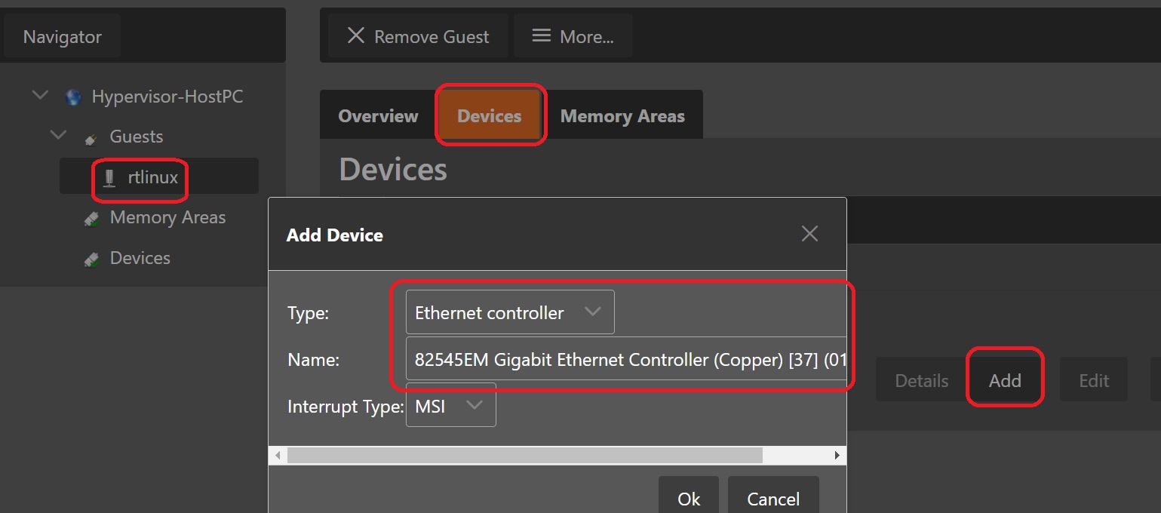Screen dimensions: 1161x513
Task: Confirm the dialog with Ok
Action: pyautogui.click(x=689, y=498)
